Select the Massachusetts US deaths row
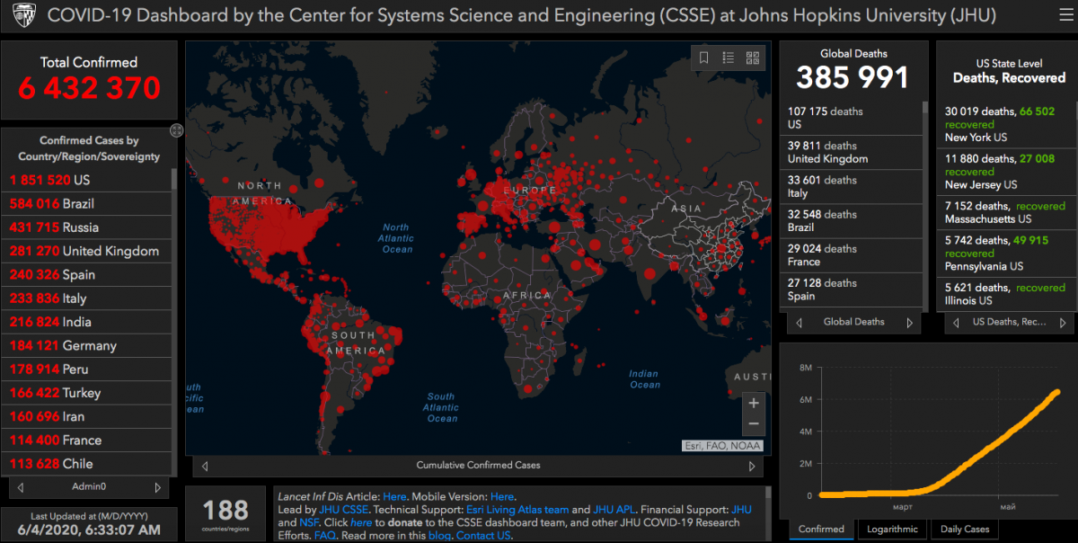This screenshot has height=543, width=1078. point(1004,212)
